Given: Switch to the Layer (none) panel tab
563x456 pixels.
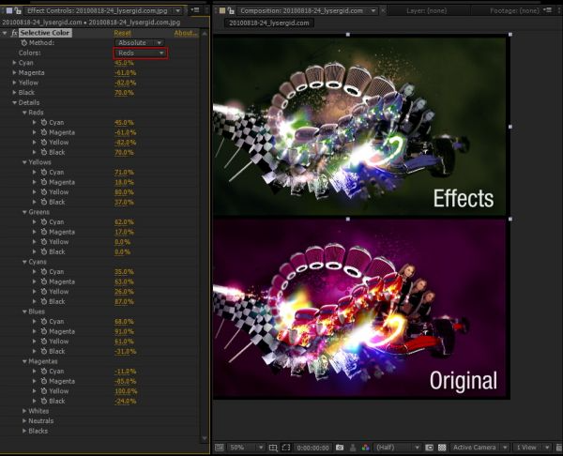Looking at the screenshot, I should [427, 10].
